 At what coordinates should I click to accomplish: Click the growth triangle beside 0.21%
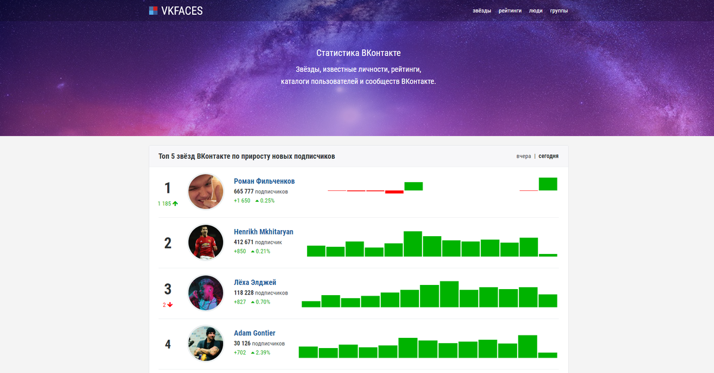click(x=253, y=252)
